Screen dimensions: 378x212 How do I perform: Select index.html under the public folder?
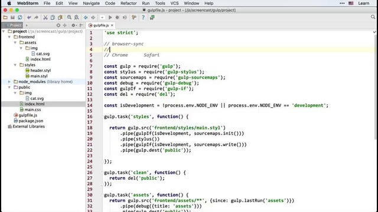[x=32, y=104]
